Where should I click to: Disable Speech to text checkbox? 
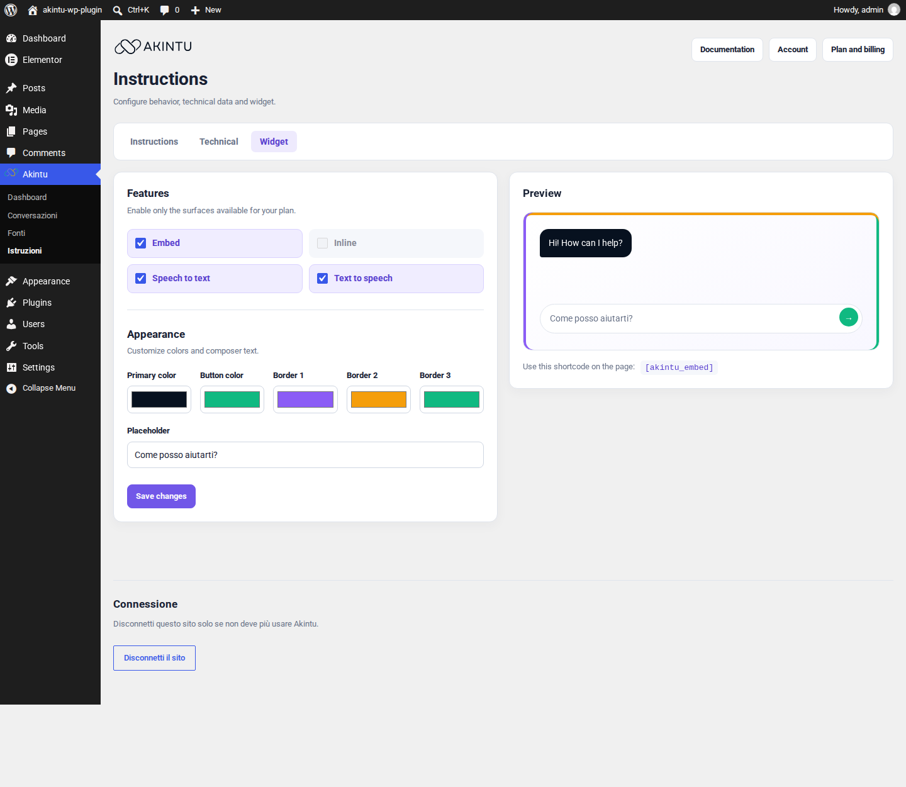coord(141,278)
